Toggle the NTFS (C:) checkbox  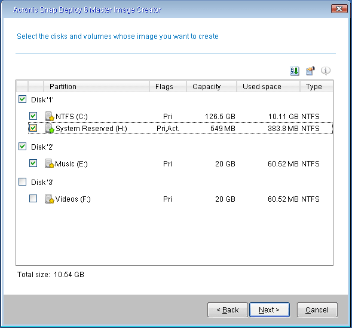click(33, 116)
